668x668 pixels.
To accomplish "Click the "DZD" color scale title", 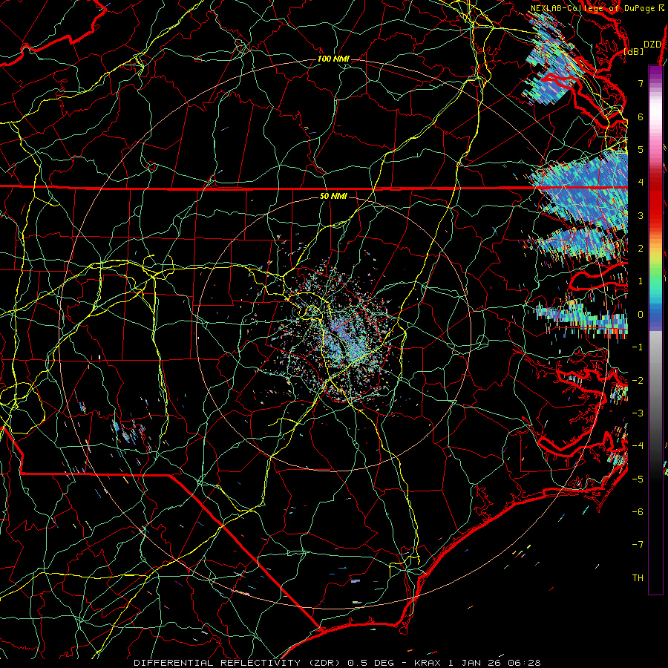I will tap(652, 45).
